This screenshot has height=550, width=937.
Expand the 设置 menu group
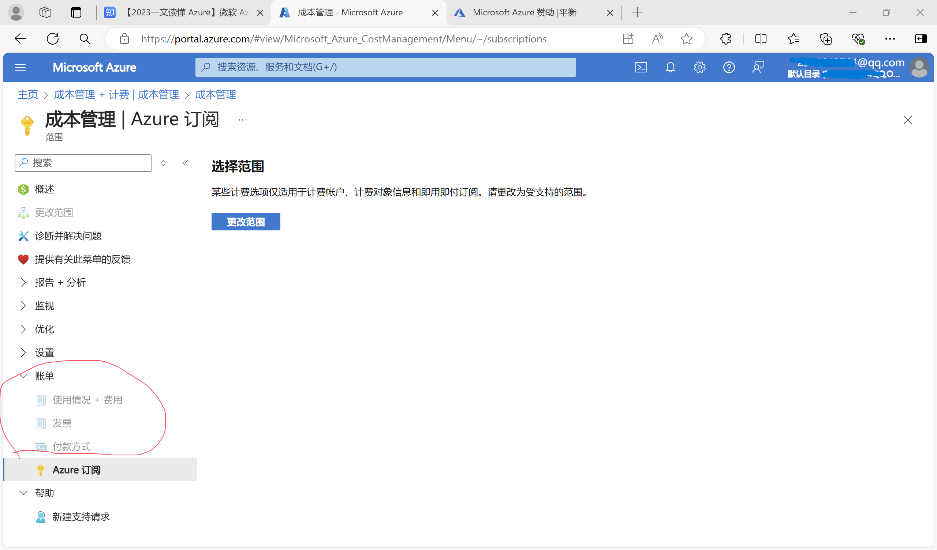[37, 353]
